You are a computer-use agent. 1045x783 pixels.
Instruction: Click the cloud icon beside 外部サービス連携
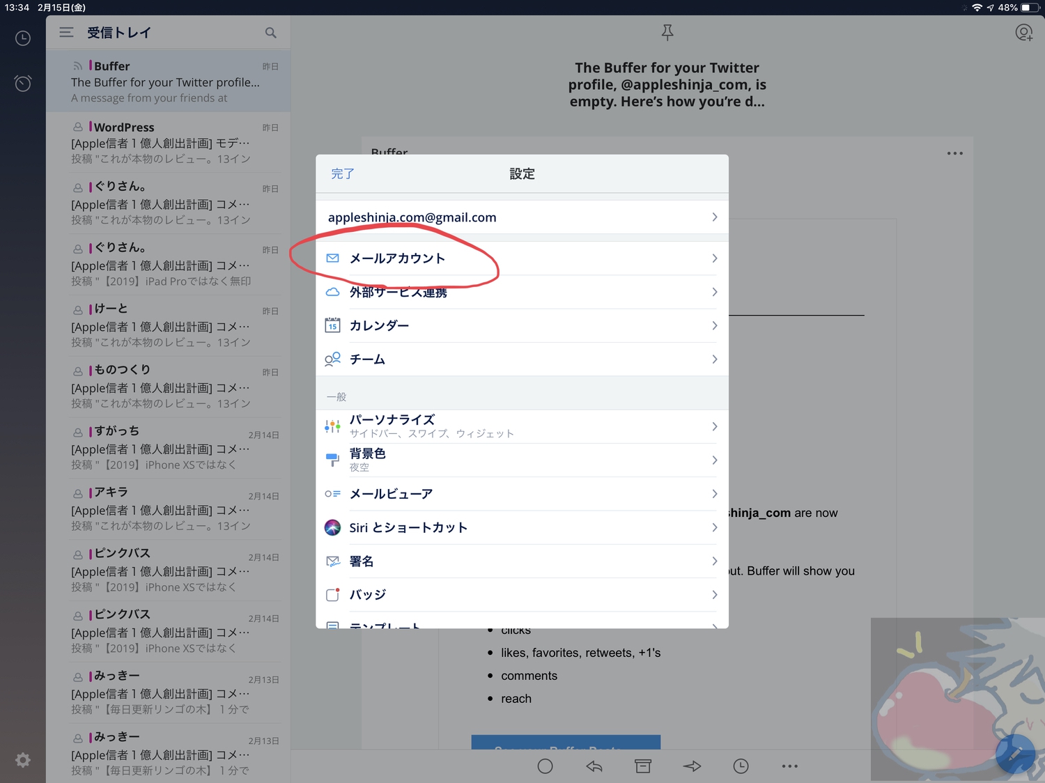(333, 292)
